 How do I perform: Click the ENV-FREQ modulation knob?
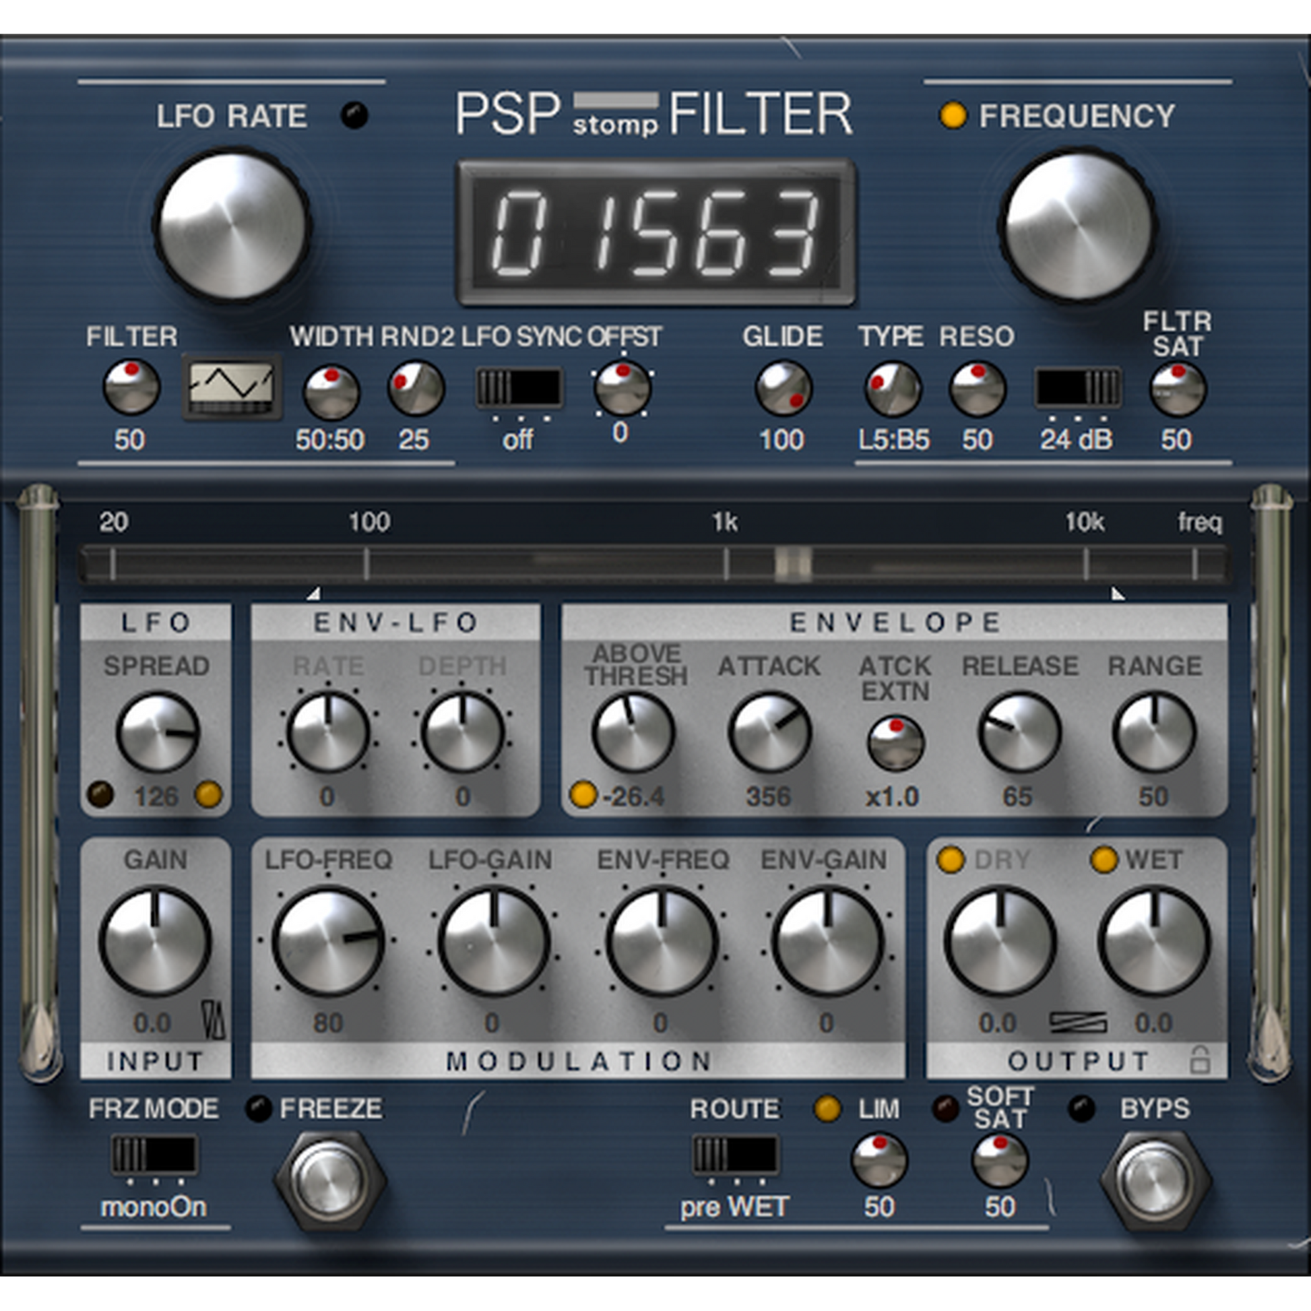pos(662,941)
